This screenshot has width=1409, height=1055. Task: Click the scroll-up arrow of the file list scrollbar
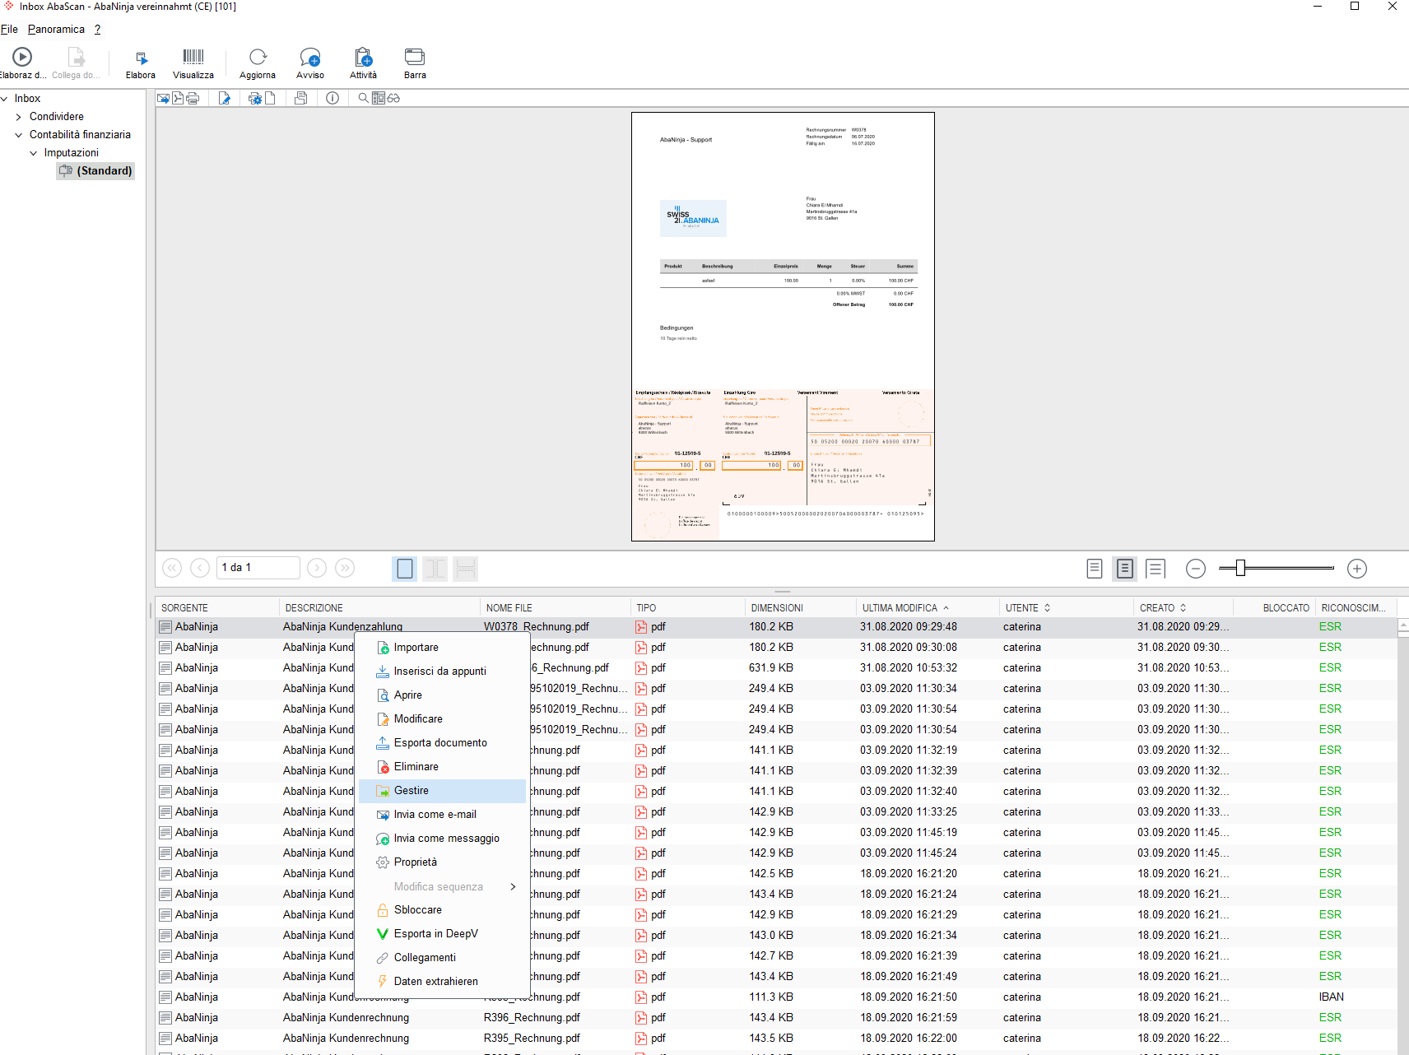[1403, 626]
